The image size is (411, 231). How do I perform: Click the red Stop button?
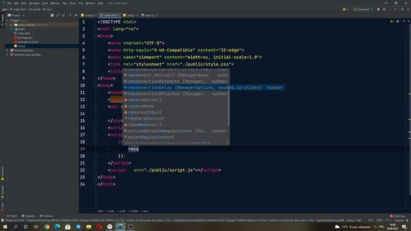[x=384, y=9]
